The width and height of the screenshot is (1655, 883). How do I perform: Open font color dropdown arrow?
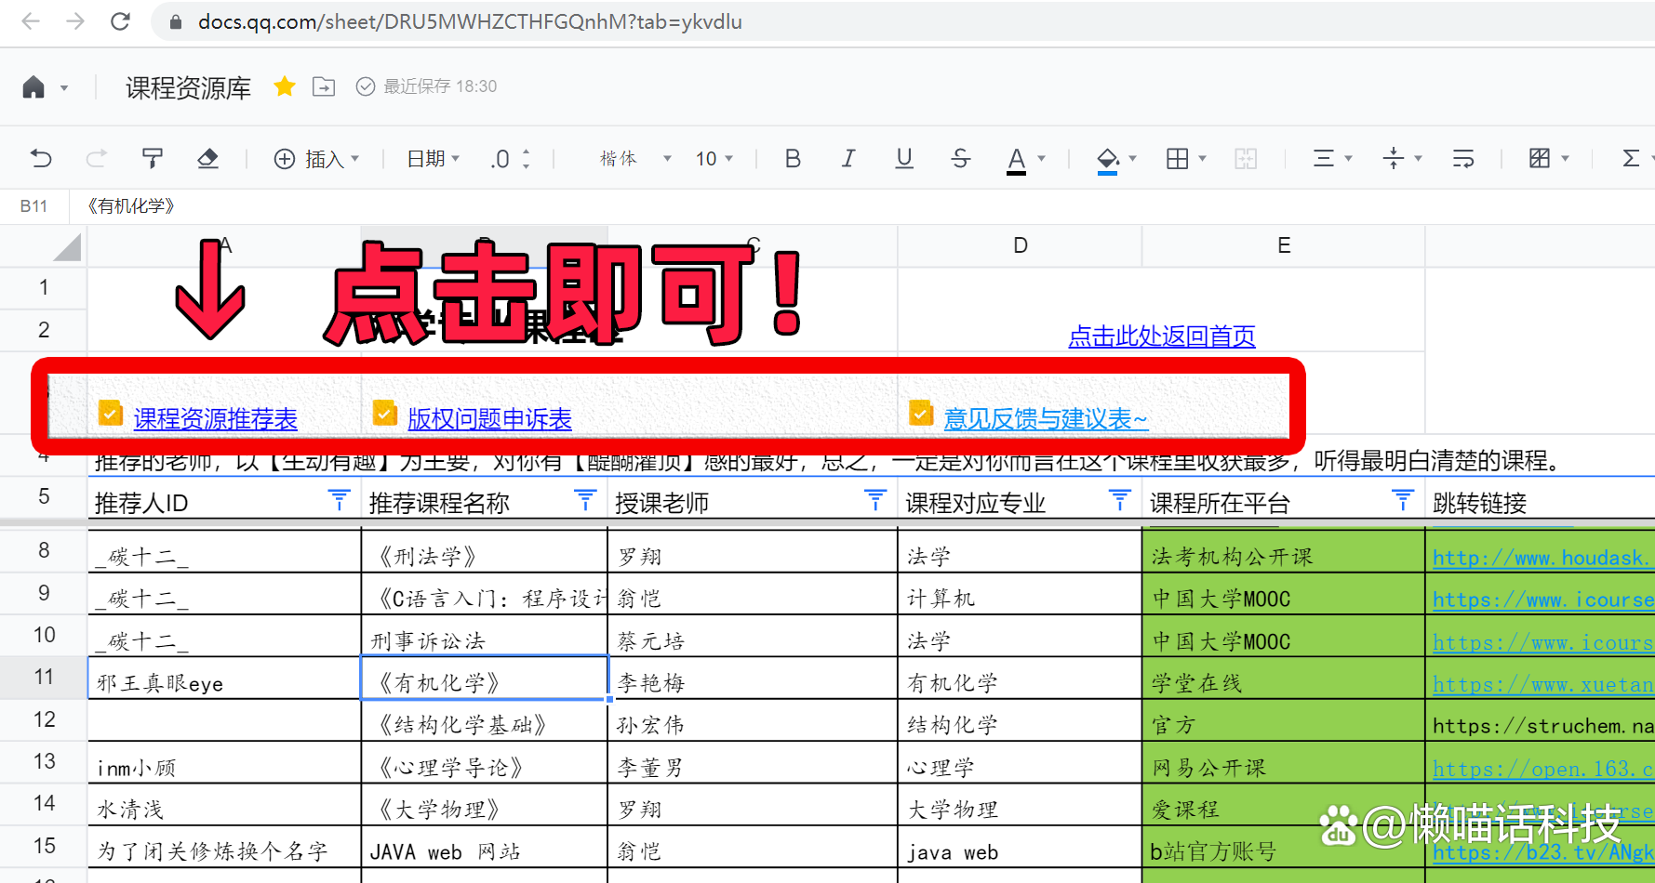pyautogui.click(x=1041, y=159)
